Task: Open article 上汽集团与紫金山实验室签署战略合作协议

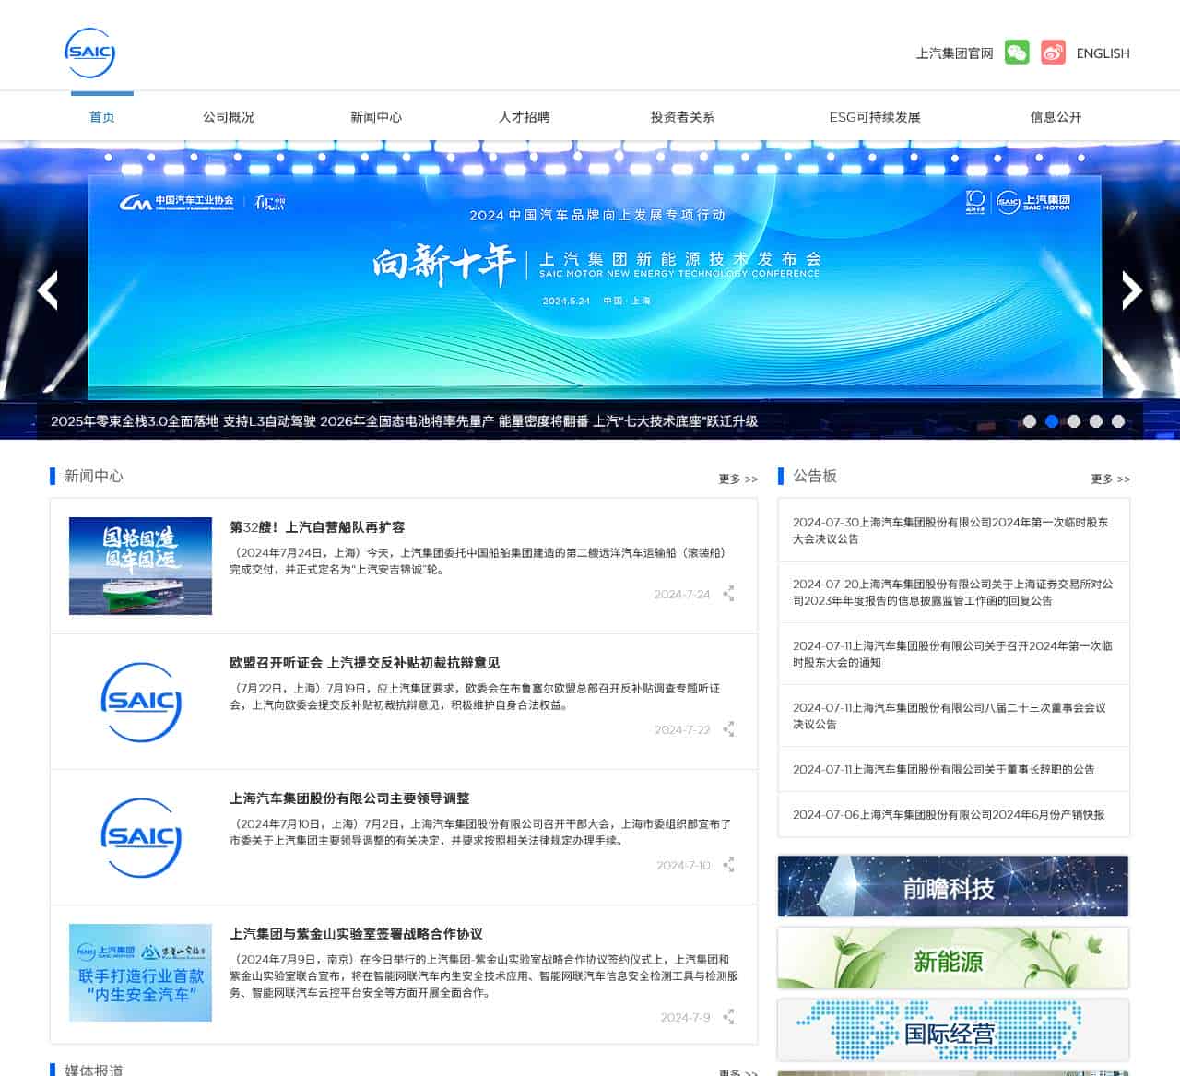Action: [x=356, y=934]
